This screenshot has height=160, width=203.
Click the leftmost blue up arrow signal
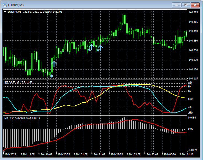54,64
